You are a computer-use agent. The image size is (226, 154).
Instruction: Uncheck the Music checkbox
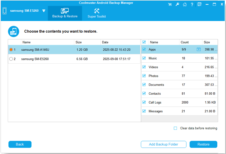click(144, 58)
